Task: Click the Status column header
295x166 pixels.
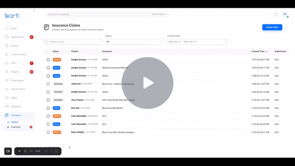Action: (x=56, y=51)
